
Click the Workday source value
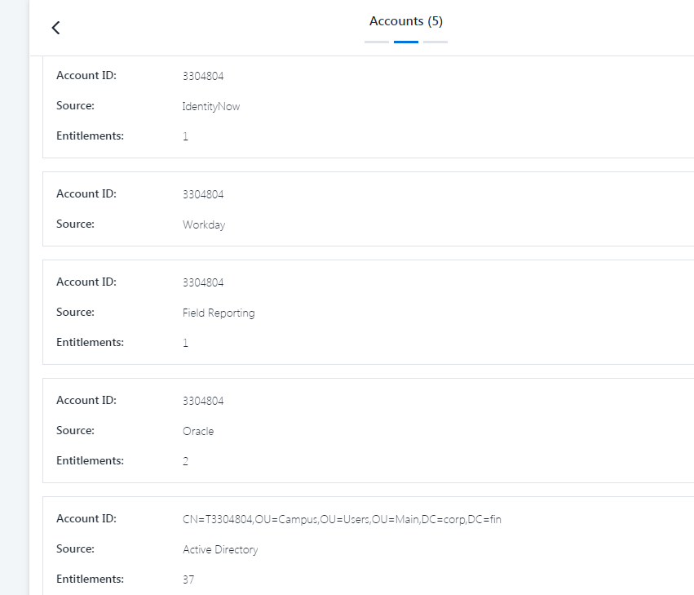[x=204, y=224]
